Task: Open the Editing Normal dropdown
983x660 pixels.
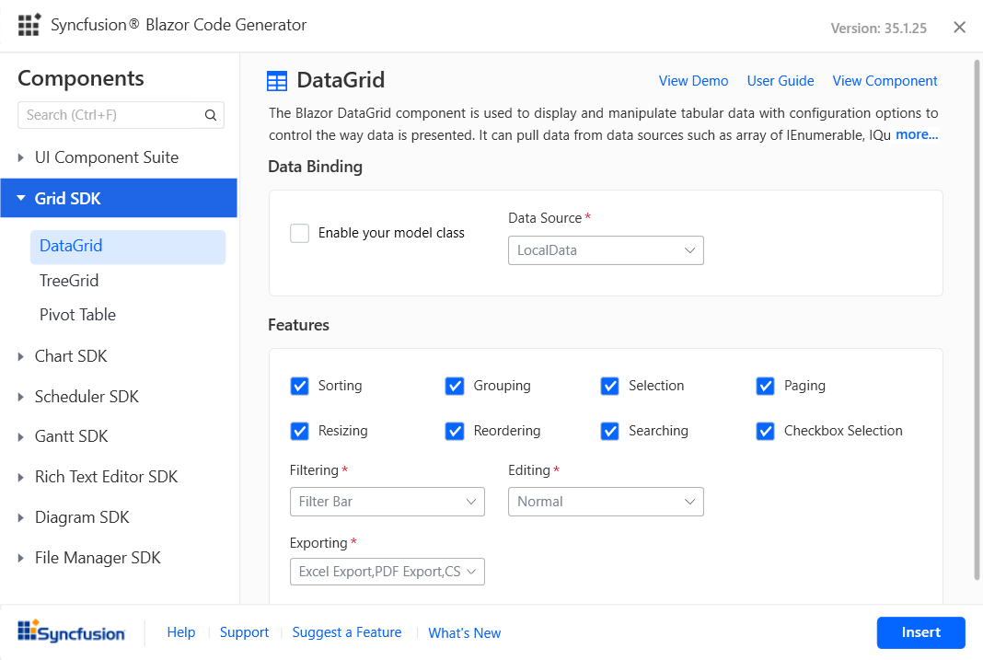Action: (x=606, y=502)
